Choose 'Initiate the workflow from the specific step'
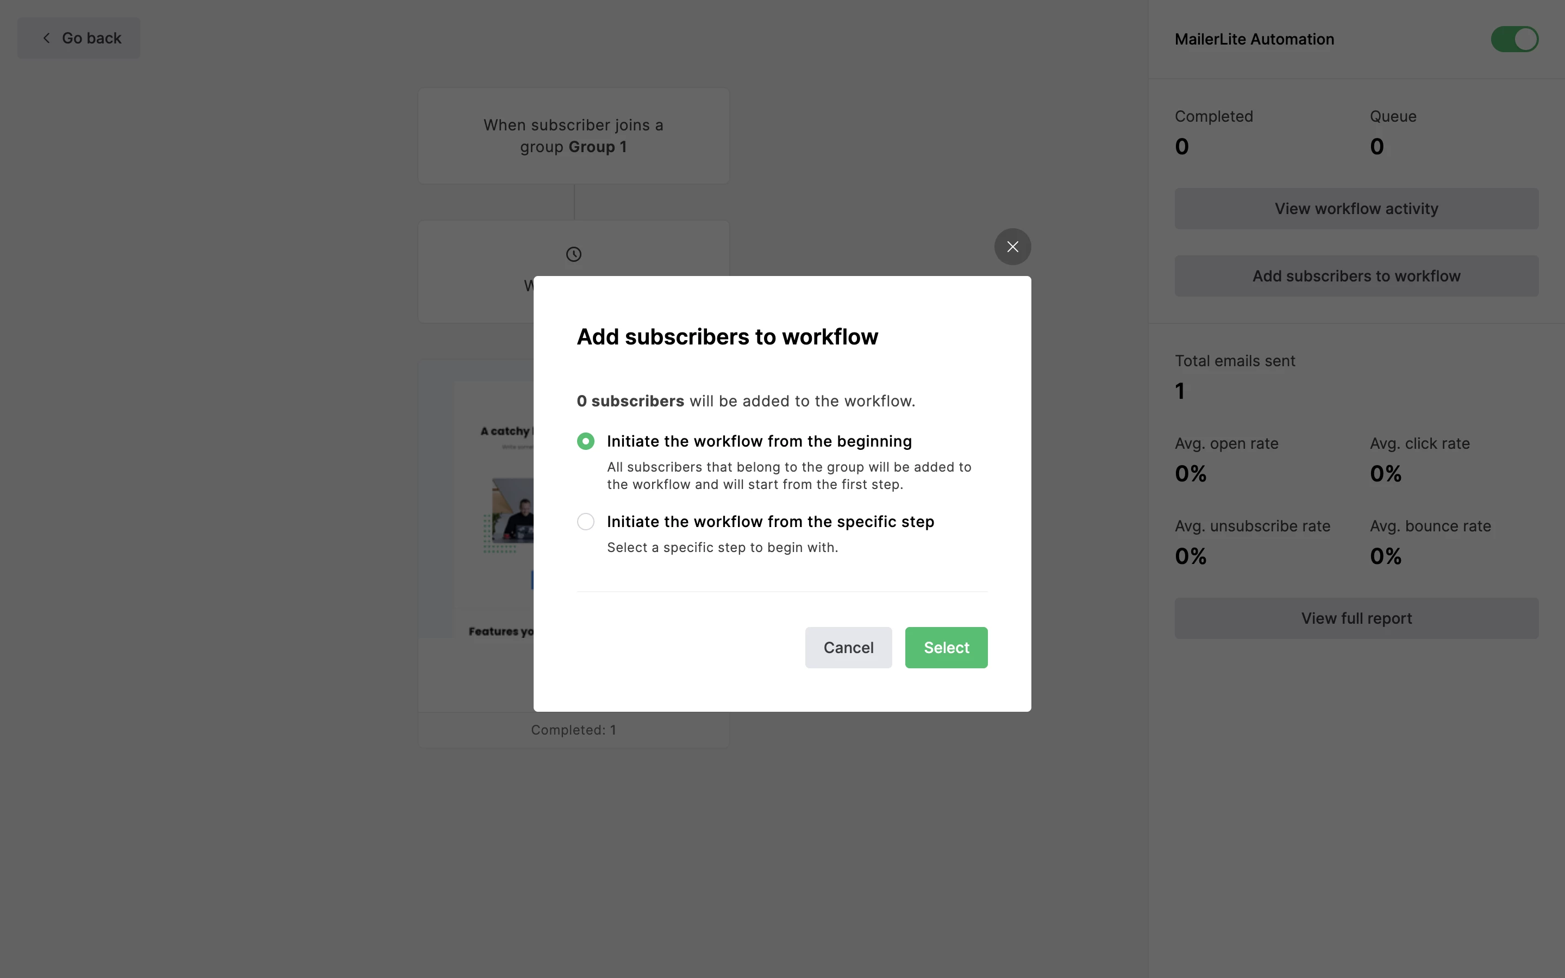The image size is (1565, 978). pyautogui.click(x=585, y=522)
